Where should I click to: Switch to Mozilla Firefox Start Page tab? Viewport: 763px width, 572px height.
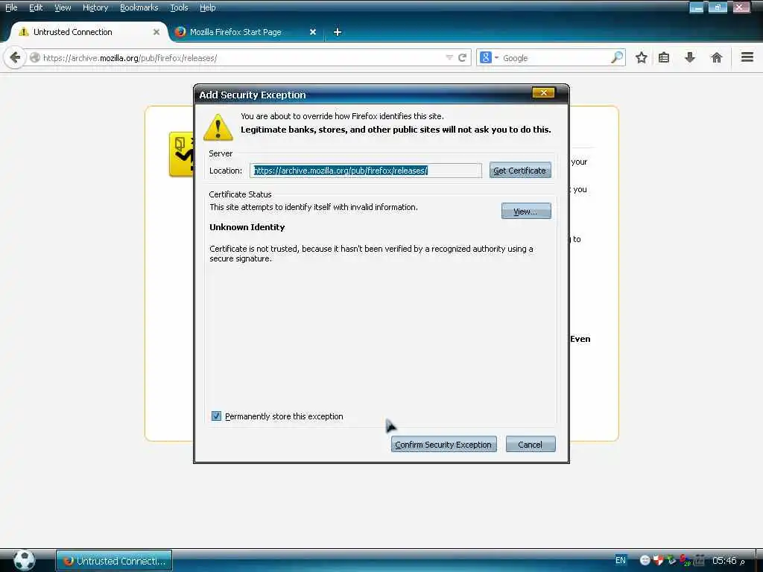(x=246, y=32)
